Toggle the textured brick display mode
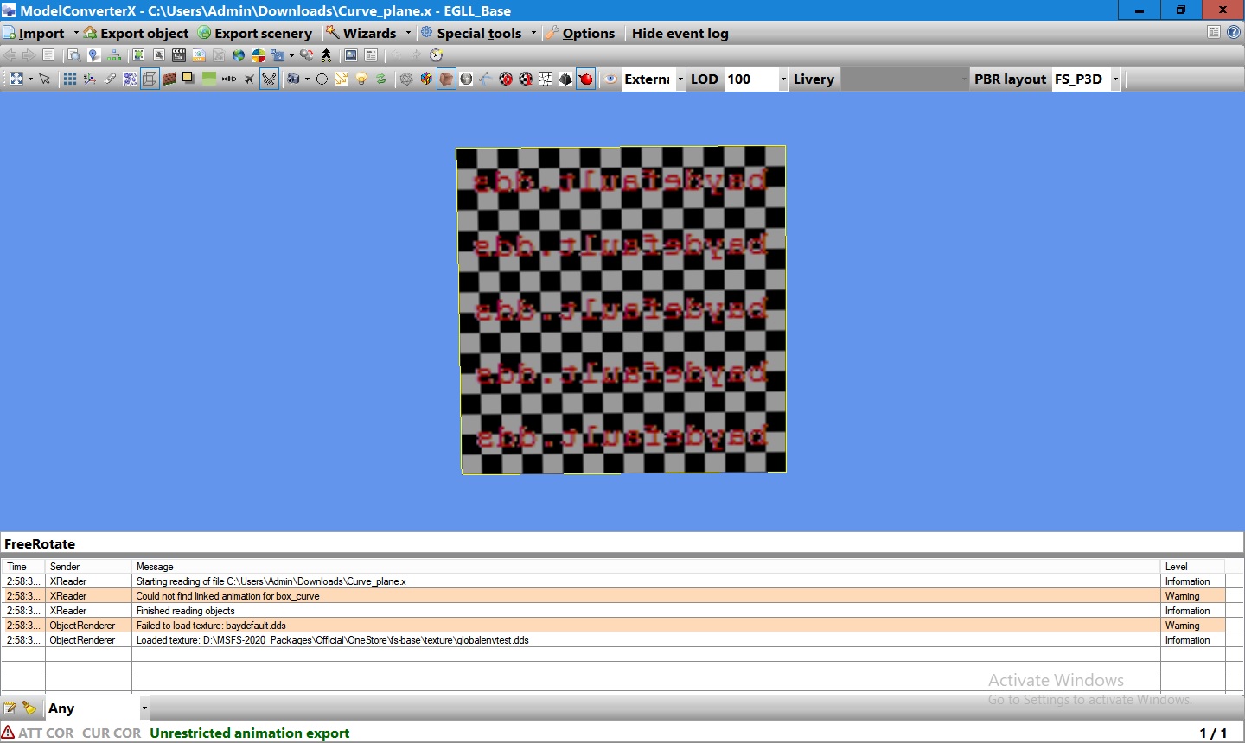The height and width of the screenshot is (743, 1245). point(169,79)
